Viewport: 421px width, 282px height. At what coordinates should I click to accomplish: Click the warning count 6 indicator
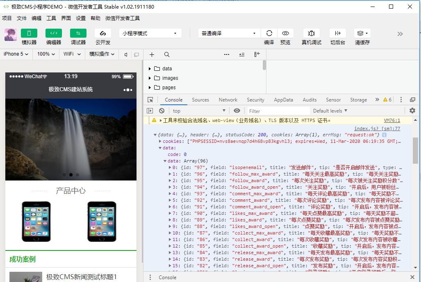pos(387,100)
